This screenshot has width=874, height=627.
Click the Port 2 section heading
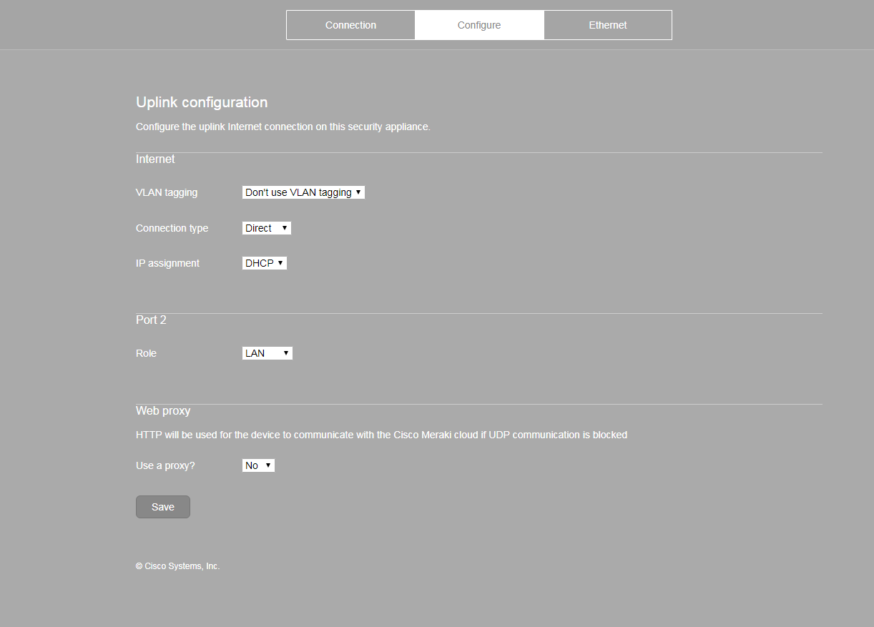(151, 320)
